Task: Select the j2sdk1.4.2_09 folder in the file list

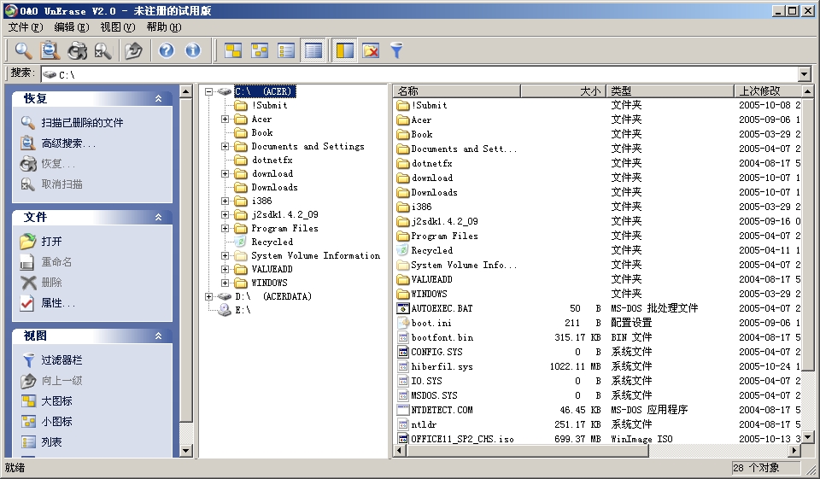Action: coord(444,221)
